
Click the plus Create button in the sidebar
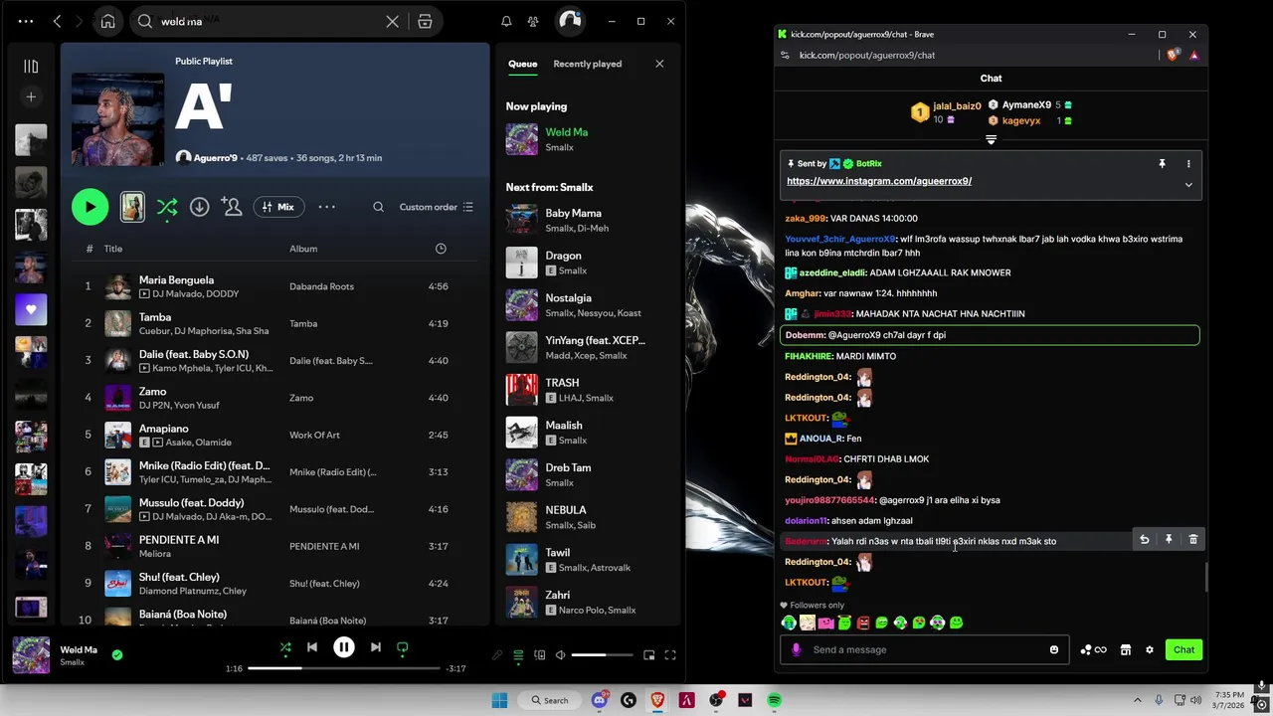31,96
